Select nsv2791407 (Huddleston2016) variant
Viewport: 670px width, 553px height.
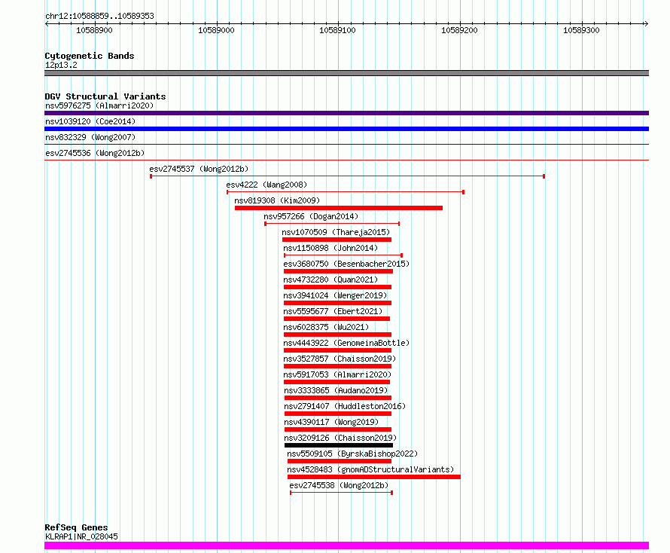coord(345,406)
